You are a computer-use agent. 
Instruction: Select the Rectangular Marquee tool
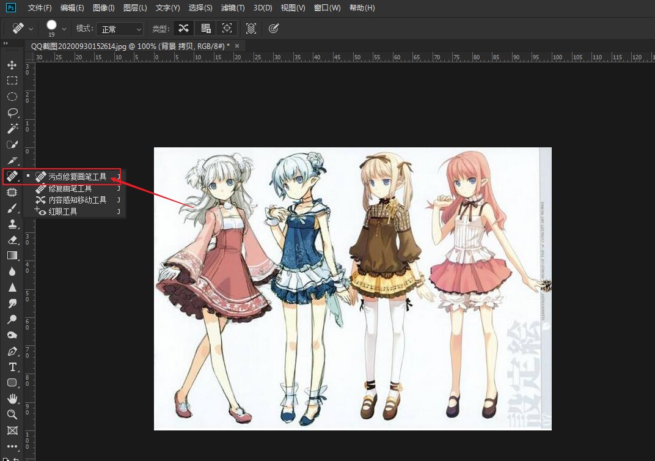[x=12, y=80]
